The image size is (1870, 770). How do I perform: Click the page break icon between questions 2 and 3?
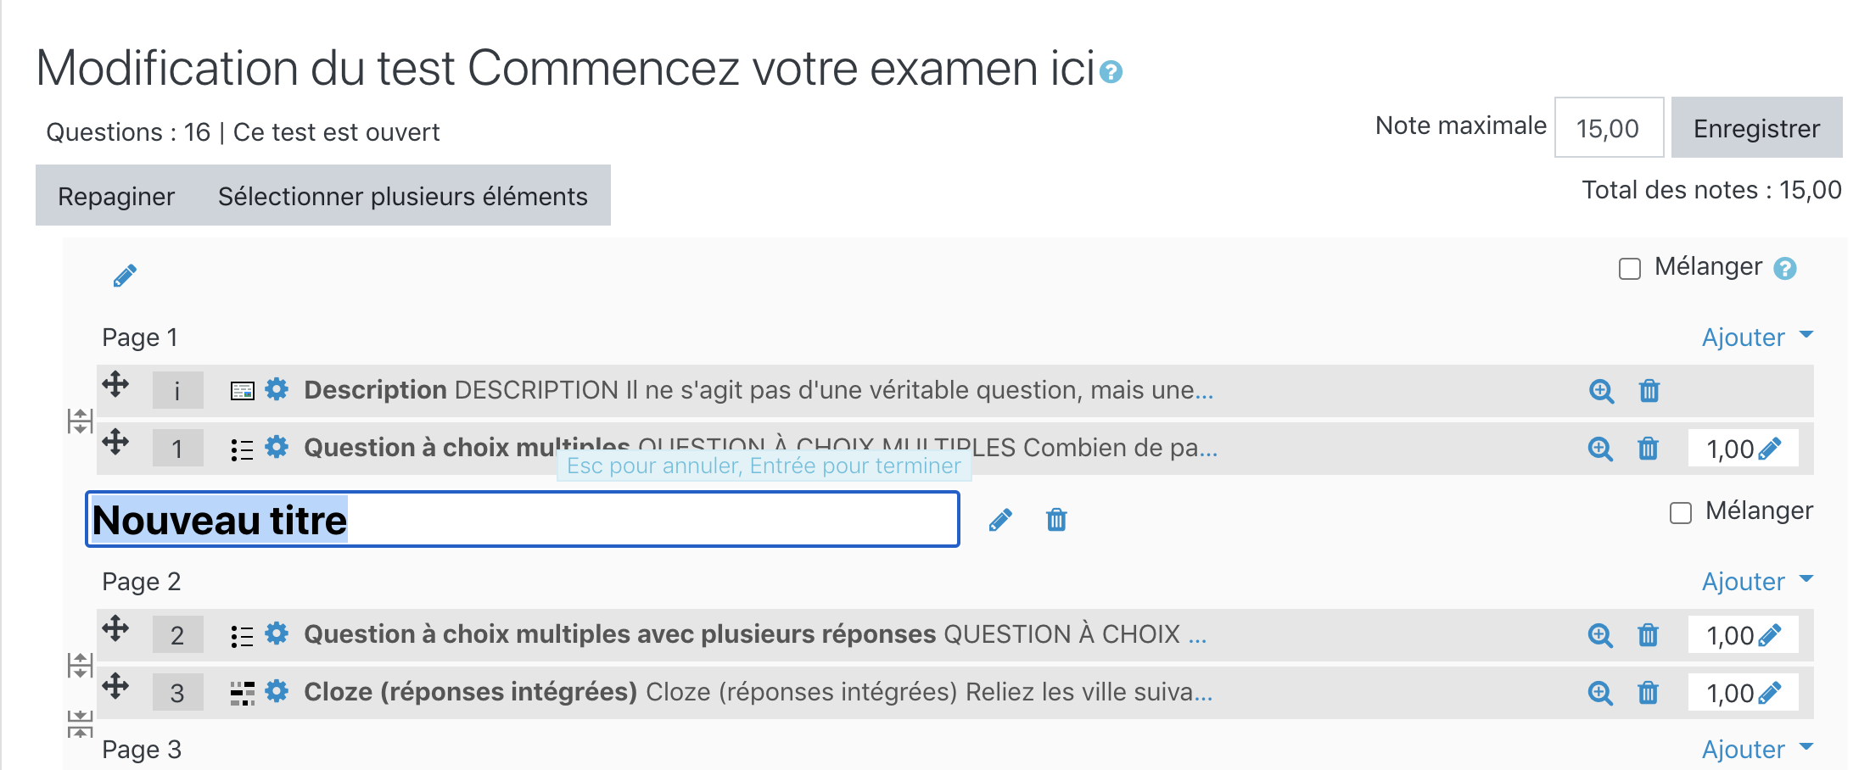point(80,666)
